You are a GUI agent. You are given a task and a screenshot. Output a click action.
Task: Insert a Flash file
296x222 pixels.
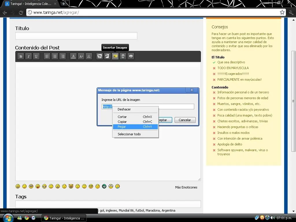click(107, 56)
